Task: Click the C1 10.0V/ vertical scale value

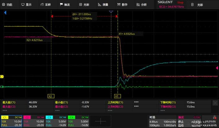Action: (18, 122)
